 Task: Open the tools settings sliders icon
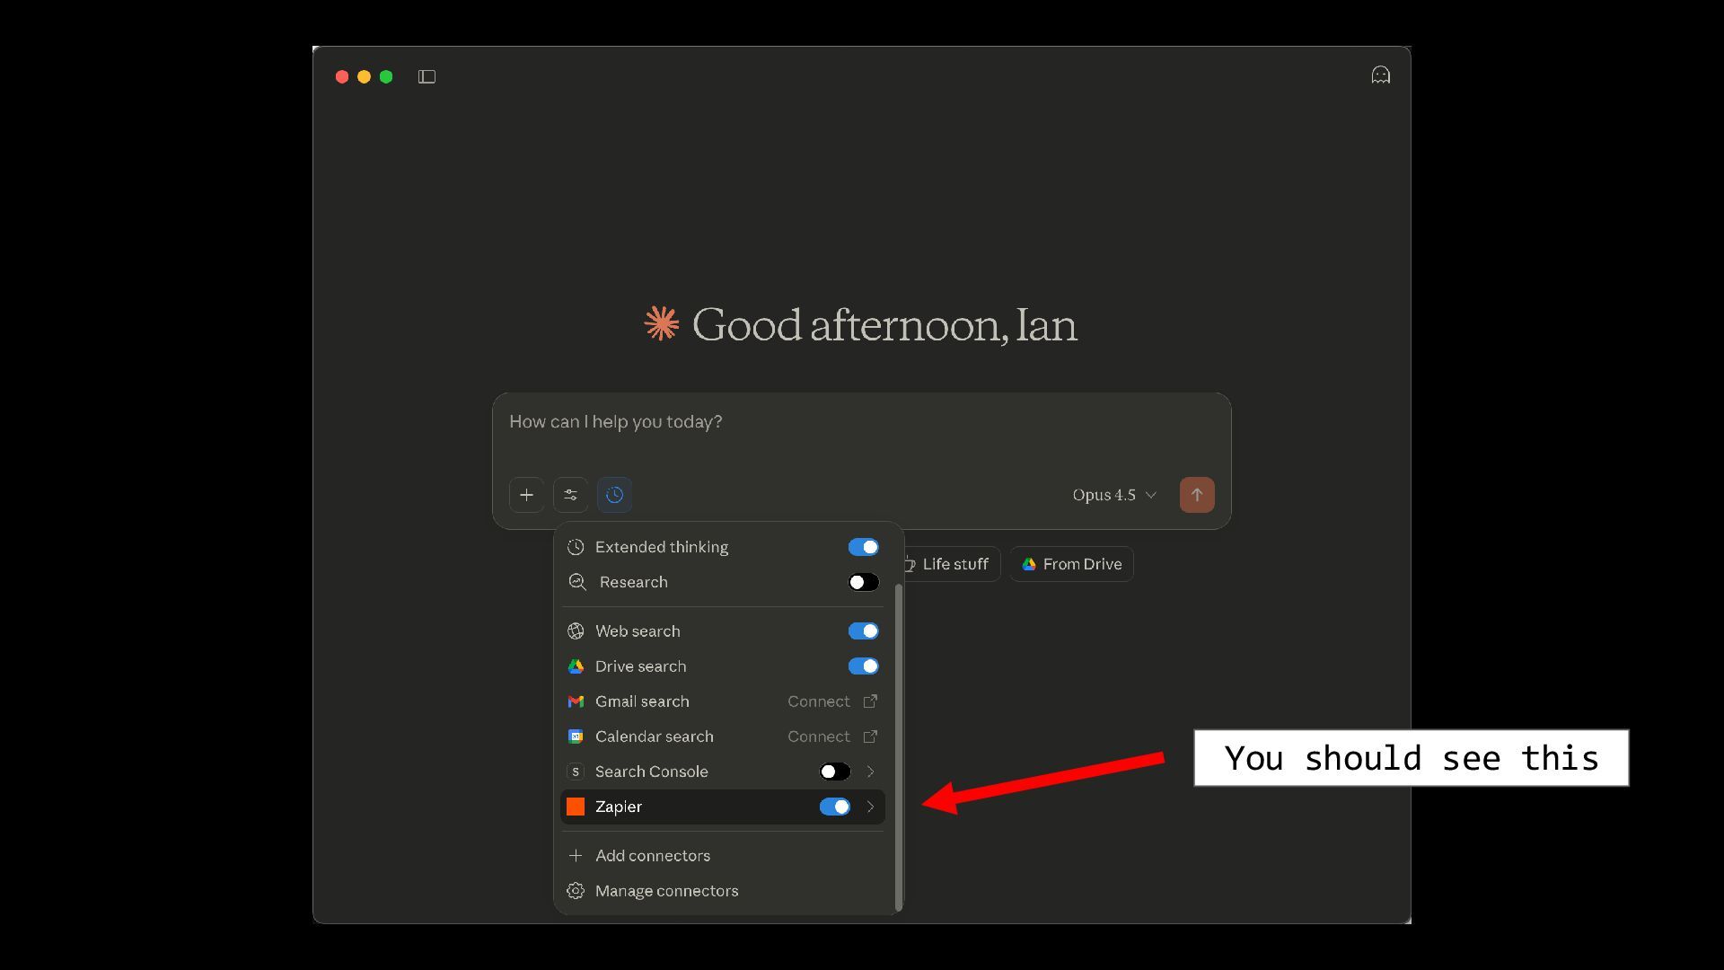click(570, 495)
